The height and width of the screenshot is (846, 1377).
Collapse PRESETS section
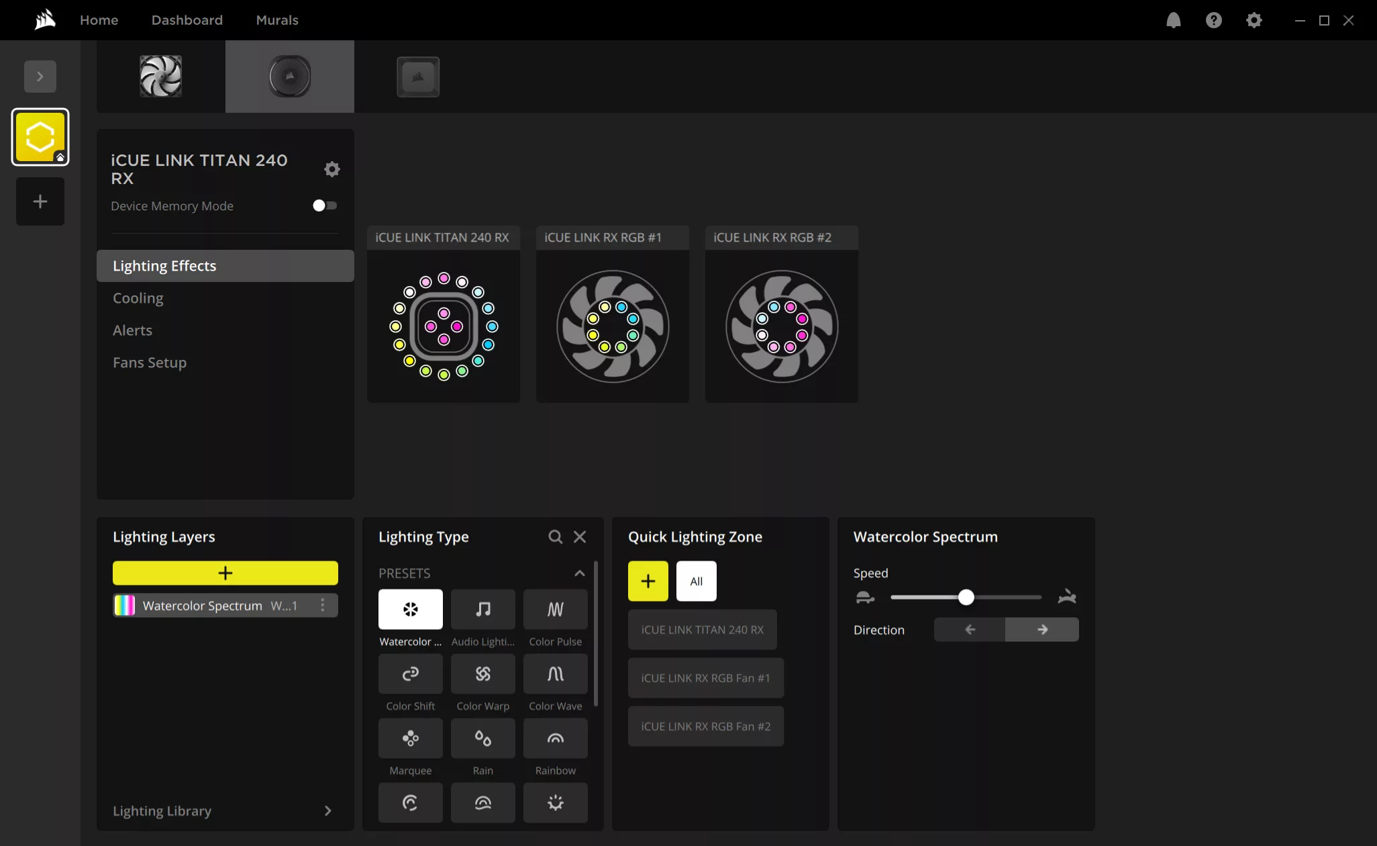tap(580, 573)
